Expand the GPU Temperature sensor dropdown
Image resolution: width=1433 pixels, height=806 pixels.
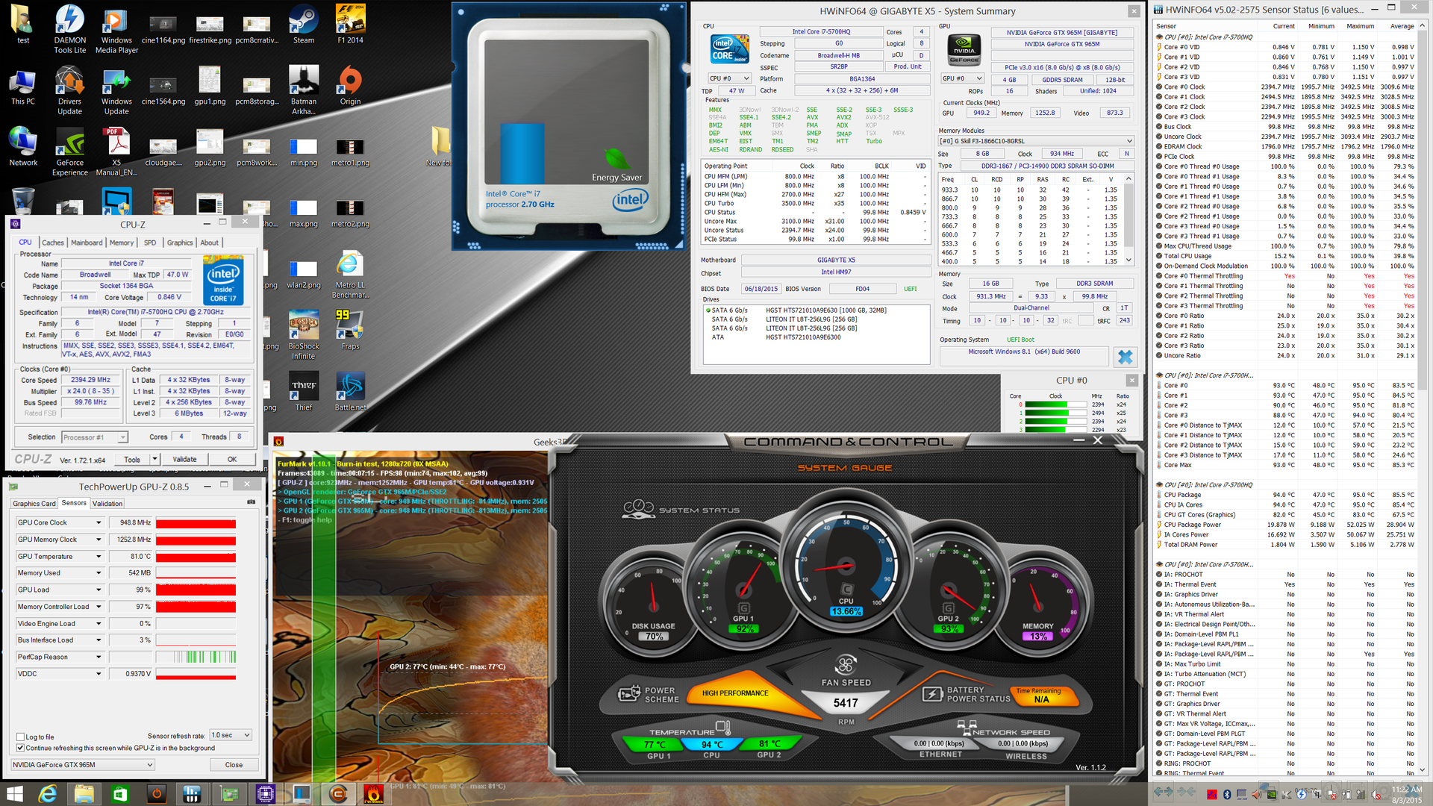click(x=99, y=557)
